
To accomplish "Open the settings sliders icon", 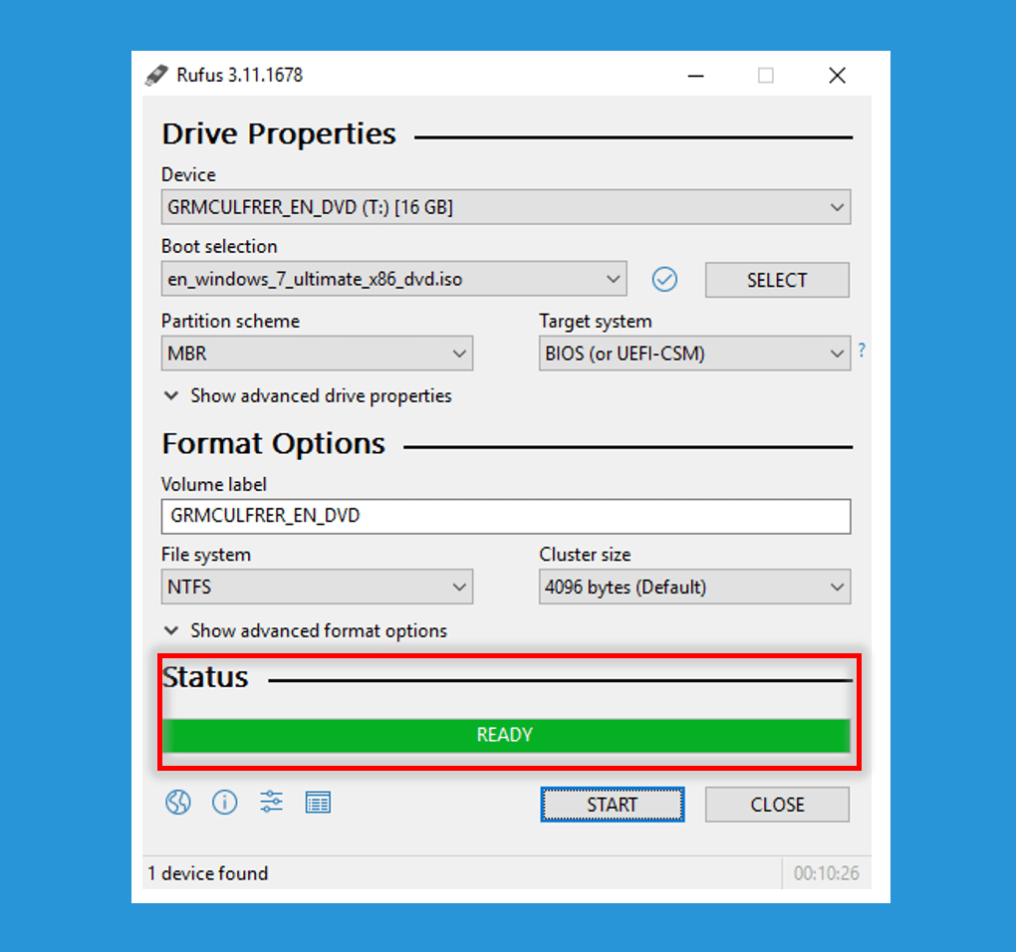I will point(272,802).
